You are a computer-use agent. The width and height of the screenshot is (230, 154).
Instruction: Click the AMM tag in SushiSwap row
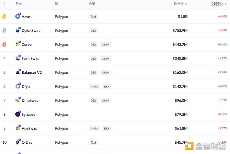[x=106, y=58]
